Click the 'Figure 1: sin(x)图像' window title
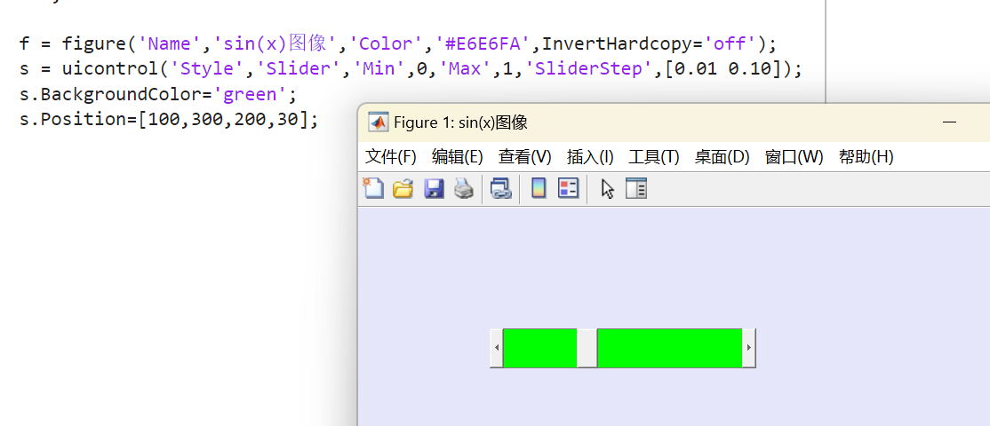This screenshot has height=426, width=990. [x=460, y=122]
